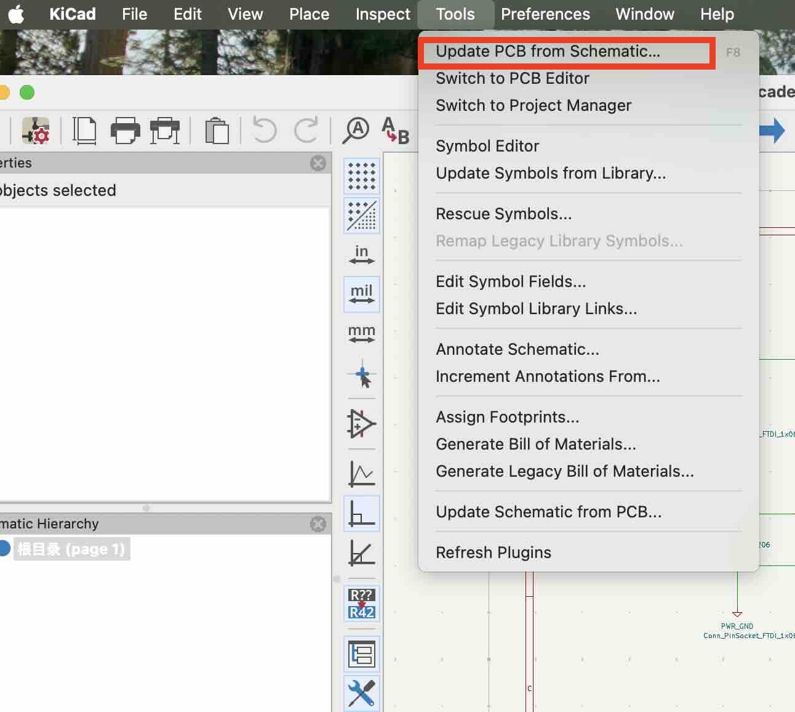Screen dimensions: 795x712
Task: Choose Update Symbols from Library
Action: pos(588,173)
